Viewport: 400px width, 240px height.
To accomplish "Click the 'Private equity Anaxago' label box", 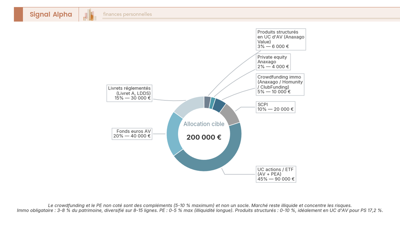I will point(273,62).
